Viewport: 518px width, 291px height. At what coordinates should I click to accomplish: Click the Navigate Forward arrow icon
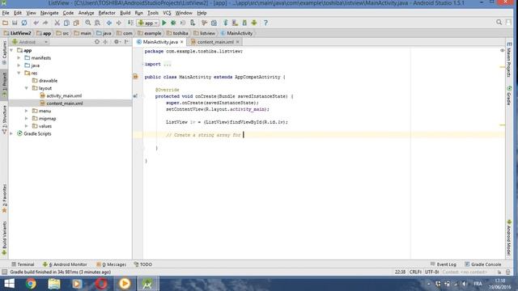point(119,23)
